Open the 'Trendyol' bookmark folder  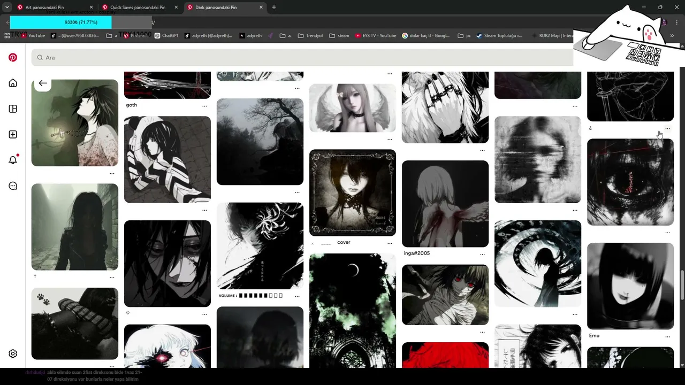pos(309,36)
